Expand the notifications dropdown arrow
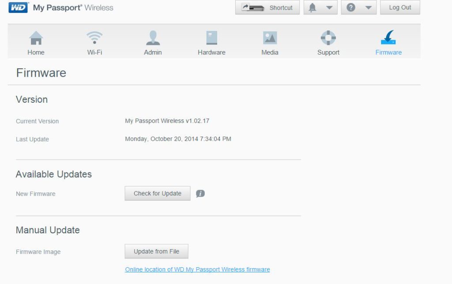This screenshot has height=284, width=452. (329, 8)
